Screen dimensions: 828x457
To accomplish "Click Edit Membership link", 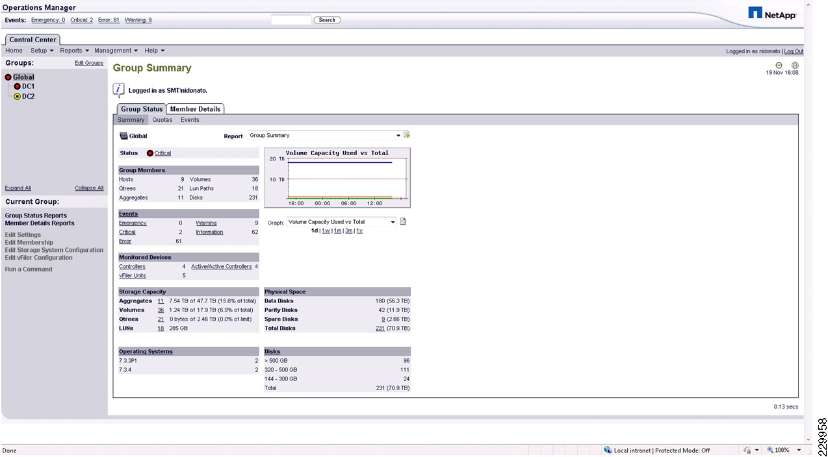I will pyautogui.click(x=29, y=243).
